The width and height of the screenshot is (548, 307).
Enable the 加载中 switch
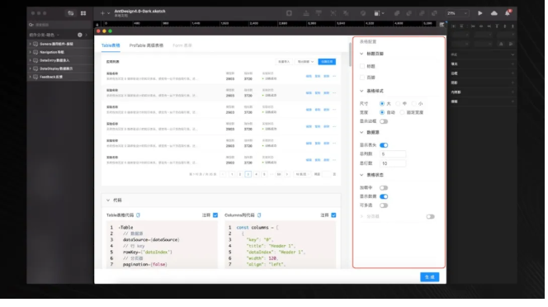point(384,188)
